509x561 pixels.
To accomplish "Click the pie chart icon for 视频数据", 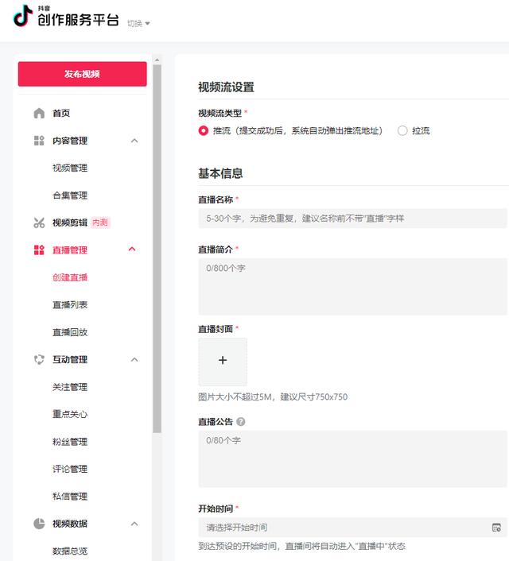I will coord(39,524).
